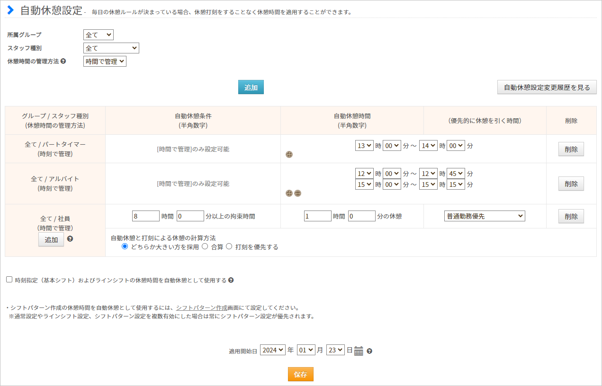
Task: Open シフトパターン作成 link
Action: click(201, 307)
